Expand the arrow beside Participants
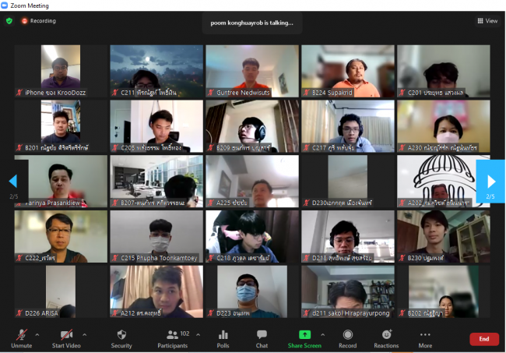Image resolution: width=506 pixels, height=353 pixels. pos(198,334)
